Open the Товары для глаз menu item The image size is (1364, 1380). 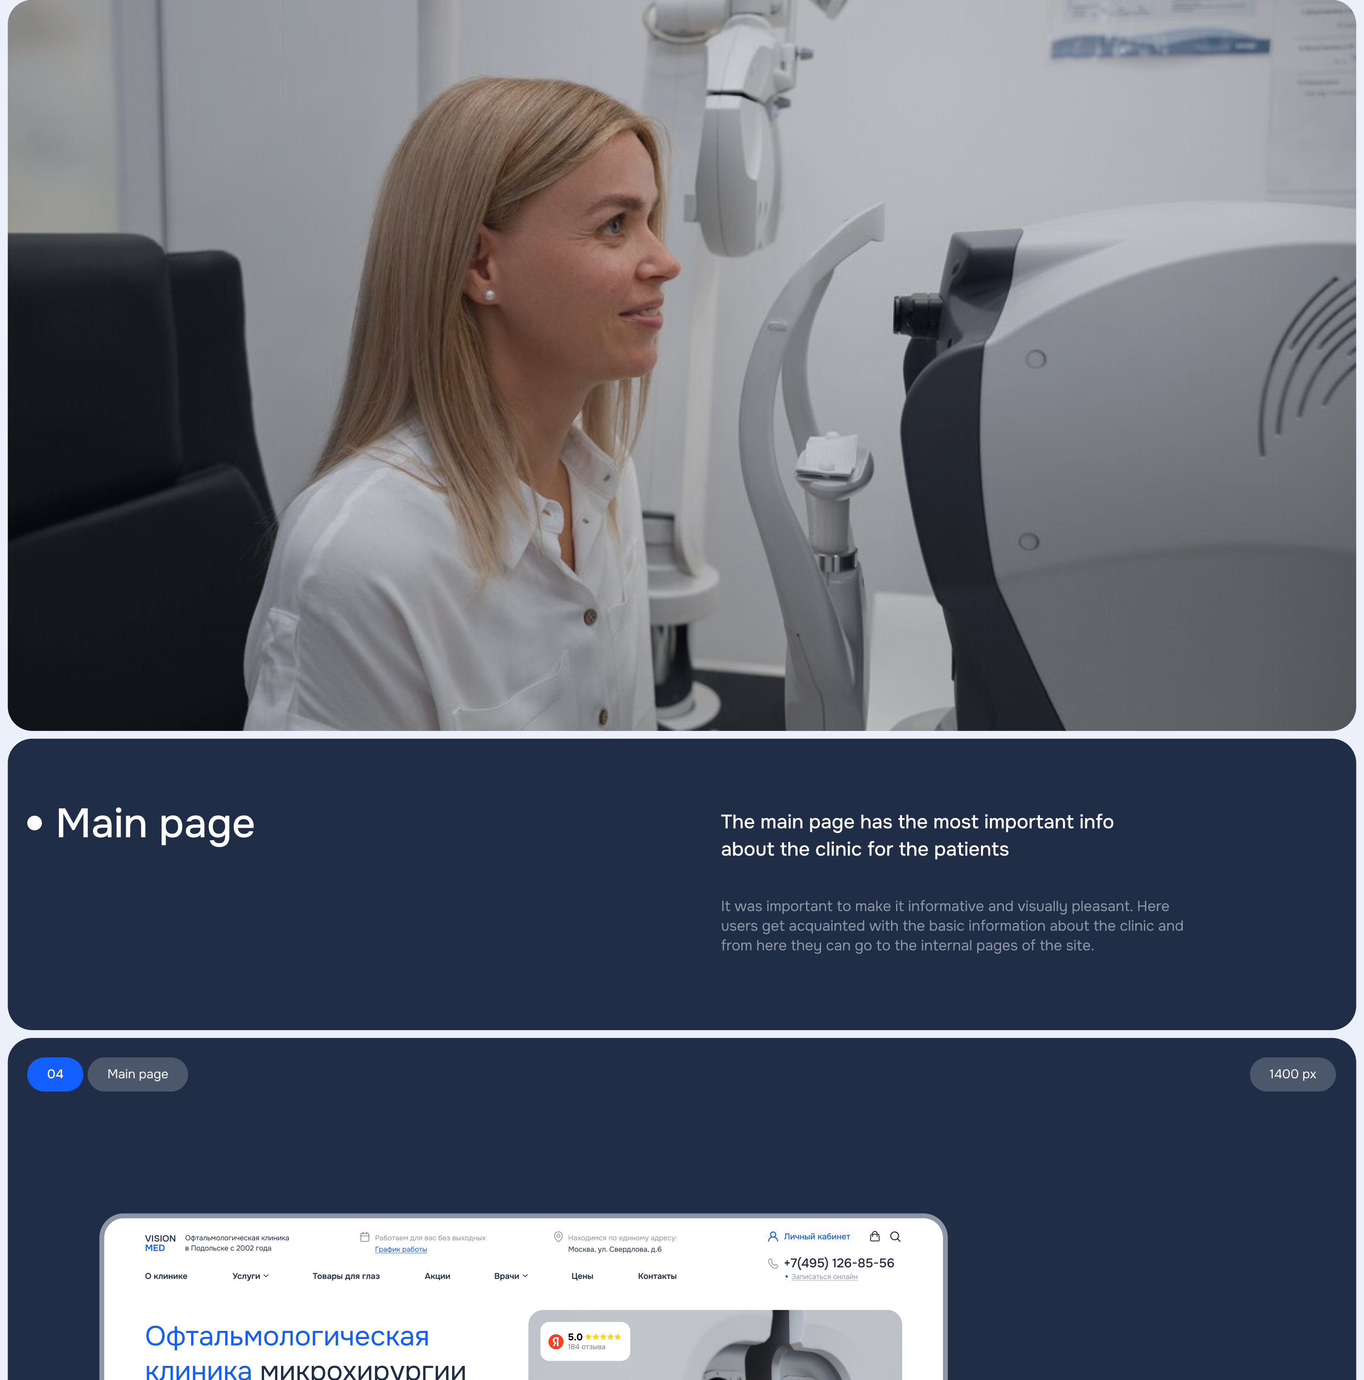tap(345, 1276)
